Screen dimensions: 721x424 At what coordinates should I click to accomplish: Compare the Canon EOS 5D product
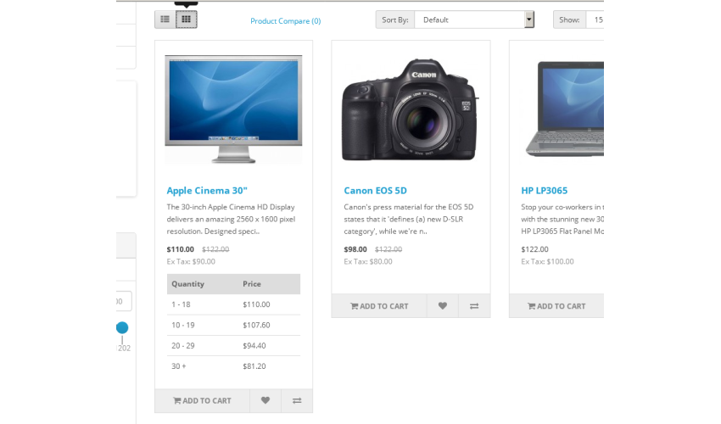[x=474, y=306]
